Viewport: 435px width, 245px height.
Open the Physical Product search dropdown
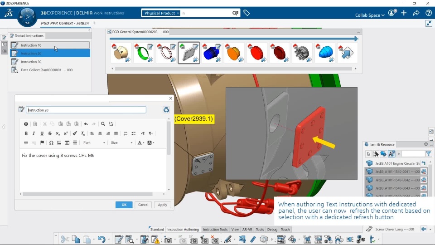point(161,13)
